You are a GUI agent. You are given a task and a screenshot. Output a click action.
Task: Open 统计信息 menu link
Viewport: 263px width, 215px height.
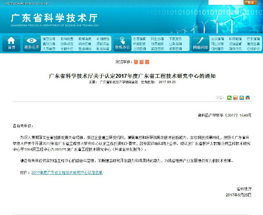[85, 44]
